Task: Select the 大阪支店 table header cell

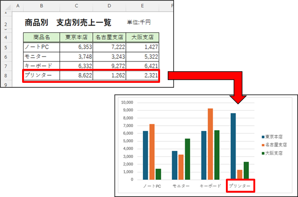Action: tap(142, 38)
